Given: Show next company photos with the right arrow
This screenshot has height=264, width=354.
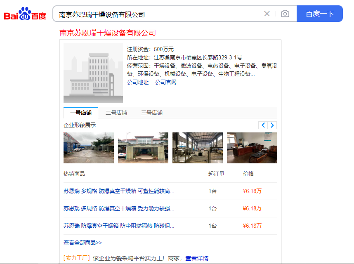Looking at the screenshot, I should coord(272,125).
